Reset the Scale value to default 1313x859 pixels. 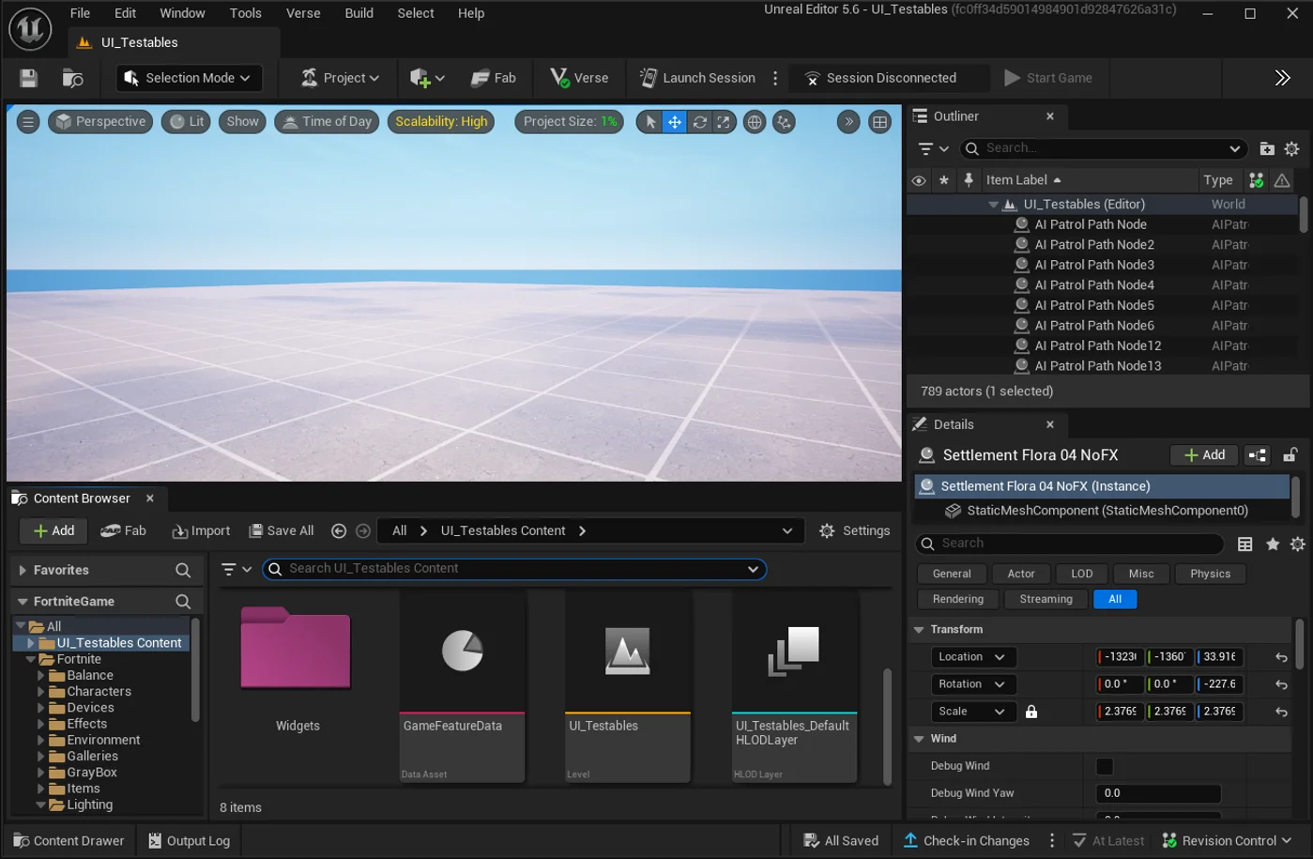click(1281, 712)
